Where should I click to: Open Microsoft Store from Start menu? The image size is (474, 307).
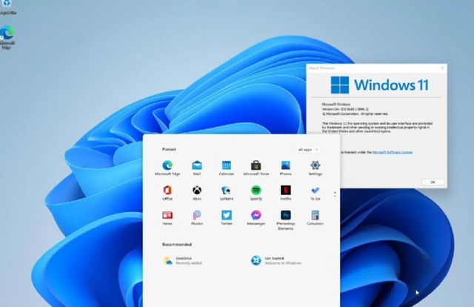click(256, 166)
